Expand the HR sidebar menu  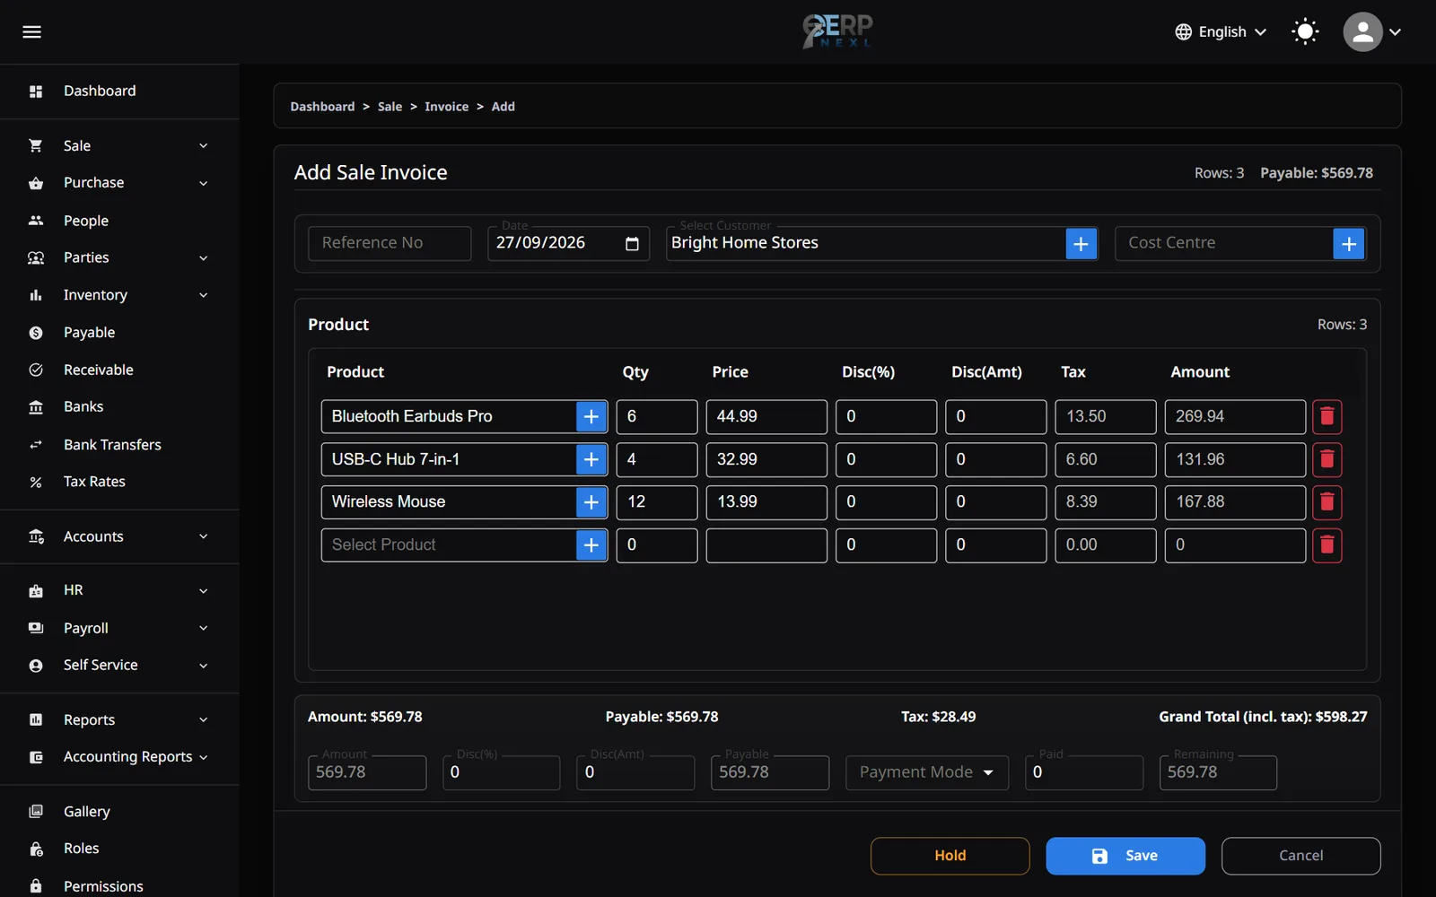point(119,591)
